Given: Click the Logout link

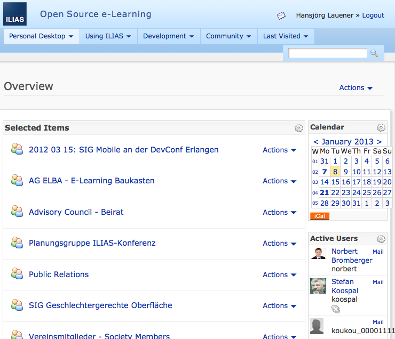Looking at the screenshot, I should pos(373,15).
